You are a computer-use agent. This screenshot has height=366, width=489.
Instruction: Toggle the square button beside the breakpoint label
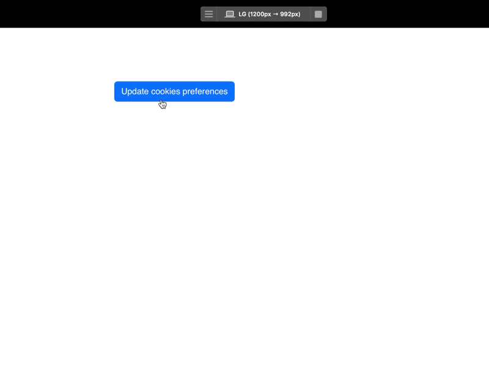click(318, 14)
